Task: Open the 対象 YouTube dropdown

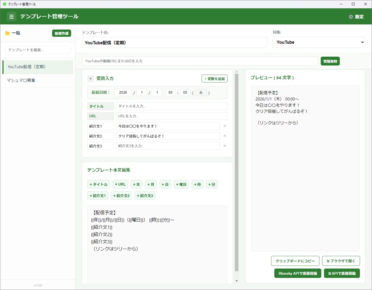Action: click(x=319, y=42)
